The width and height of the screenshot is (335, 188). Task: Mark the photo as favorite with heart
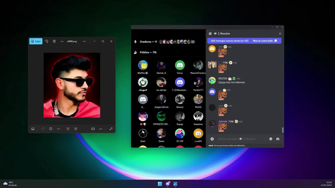[x=43, y=129]
